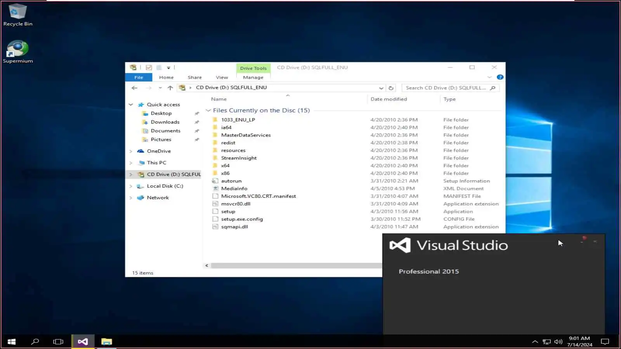Select the redist folder icon
This screenshot has height=349, width=621.
(x=215, y=143)
